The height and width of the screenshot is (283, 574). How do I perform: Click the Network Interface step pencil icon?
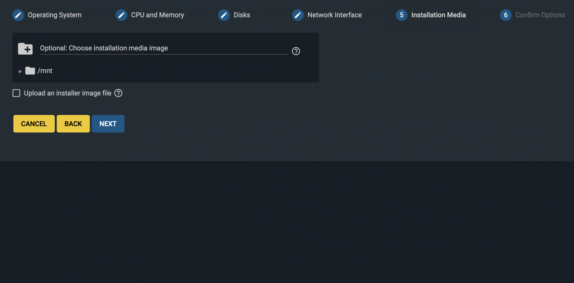298,15
